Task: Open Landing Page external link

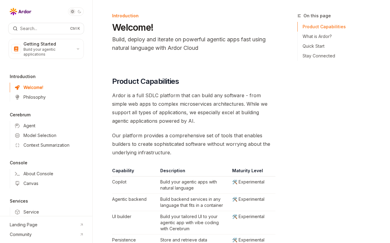Action: pyautogui.click(x=46, y=225)
